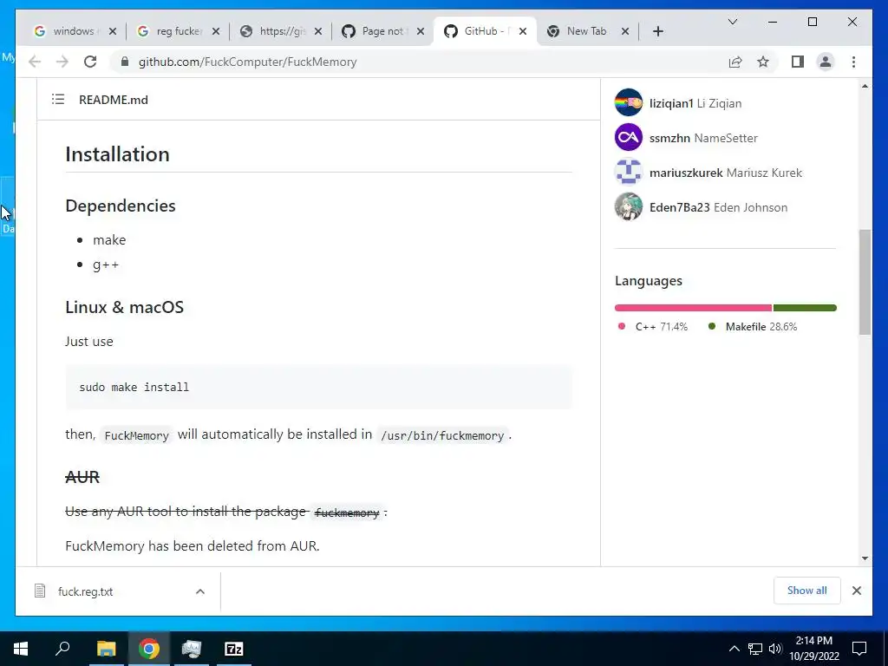
Task: Open the taskbar clock and date
Action: (x=814, y=649)
